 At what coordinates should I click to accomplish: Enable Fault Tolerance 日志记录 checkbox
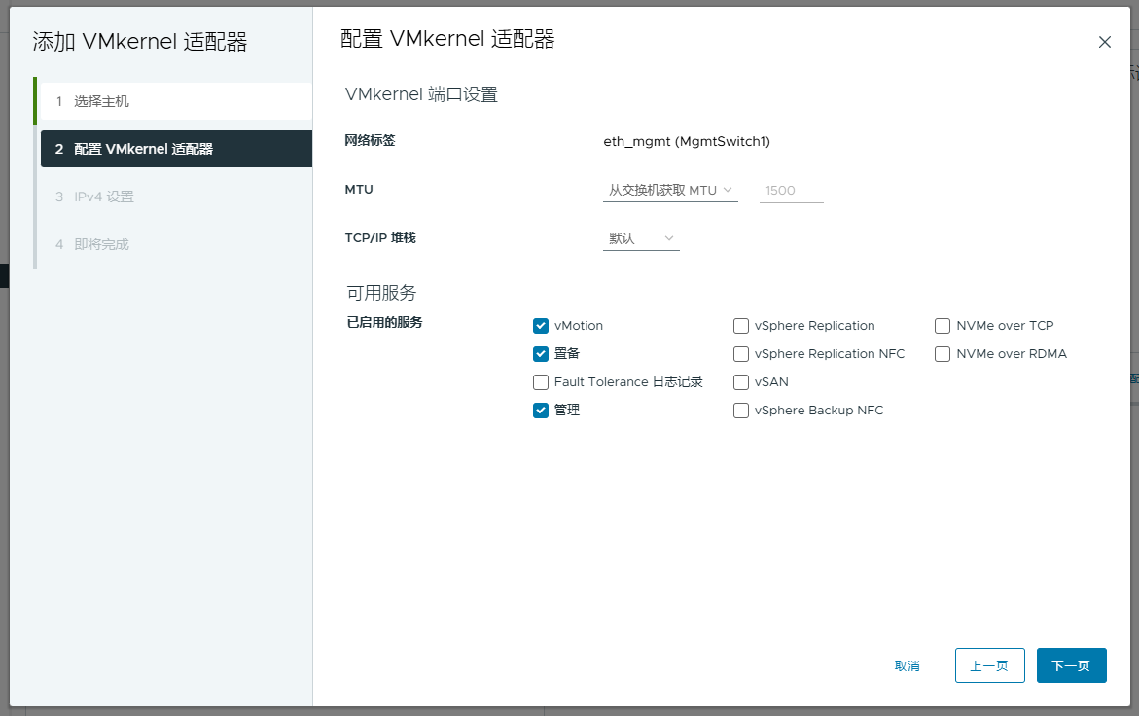[x=541, y=382]
